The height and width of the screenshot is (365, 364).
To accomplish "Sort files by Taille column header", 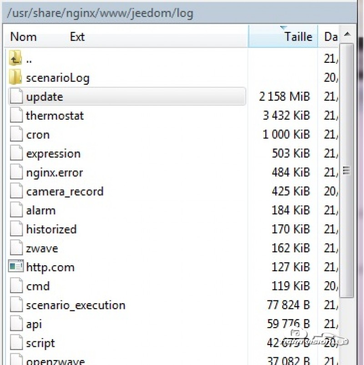I will click(298, 37).
